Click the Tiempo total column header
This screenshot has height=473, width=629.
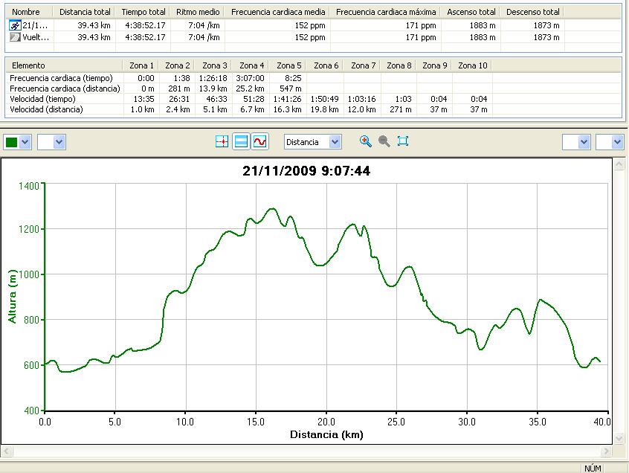[x=143, y=12]
